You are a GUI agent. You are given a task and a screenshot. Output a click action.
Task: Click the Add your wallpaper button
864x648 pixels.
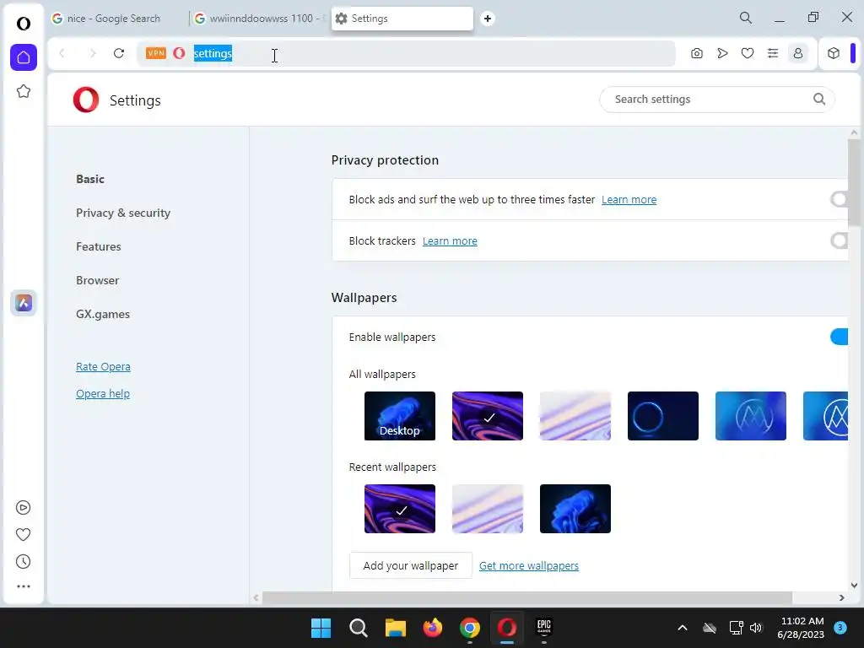pos(411,565)
